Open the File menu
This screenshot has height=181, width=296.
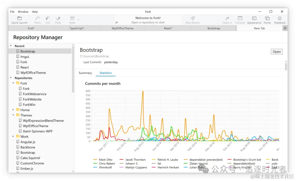(12, 12)
